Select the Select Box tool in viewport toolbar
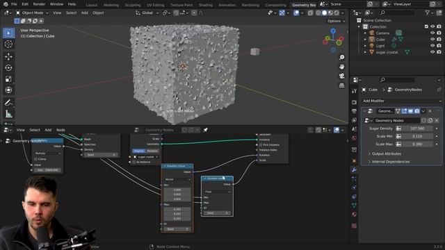Viewport: 445px width, 250px height. pos(8,33)
